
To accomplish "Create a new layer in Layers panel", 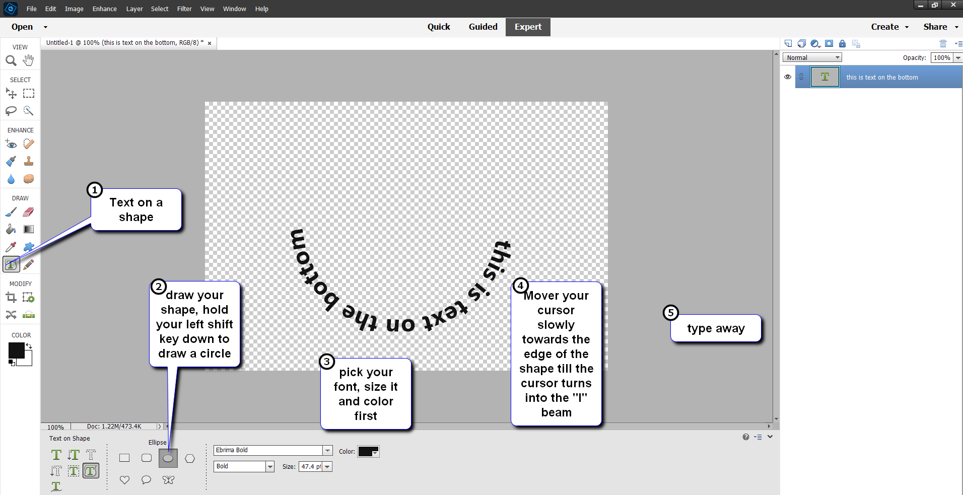I will (x=788, y=44).
